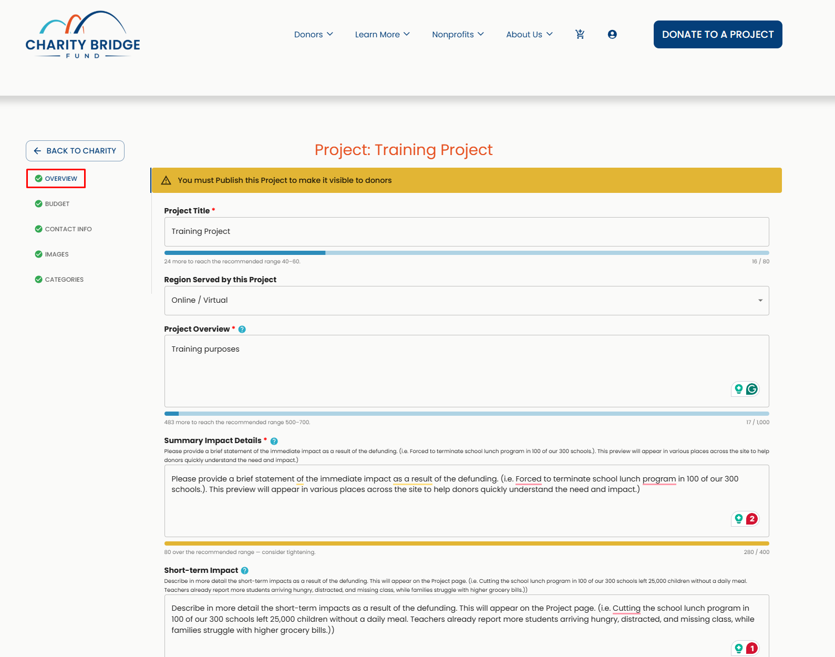The image size is (835, 657).
Task: Click the green checkmark beside Budget
Action: 38,204
